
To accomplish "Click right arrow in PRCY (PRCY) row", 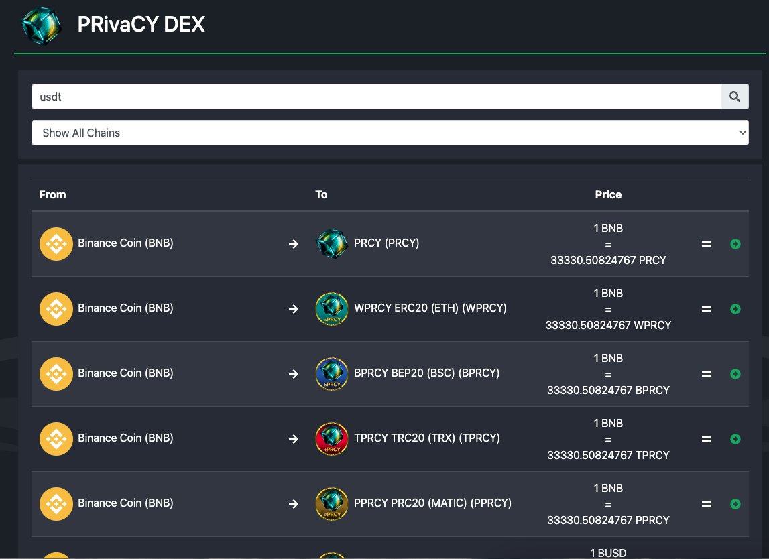I will coord(293,244).
